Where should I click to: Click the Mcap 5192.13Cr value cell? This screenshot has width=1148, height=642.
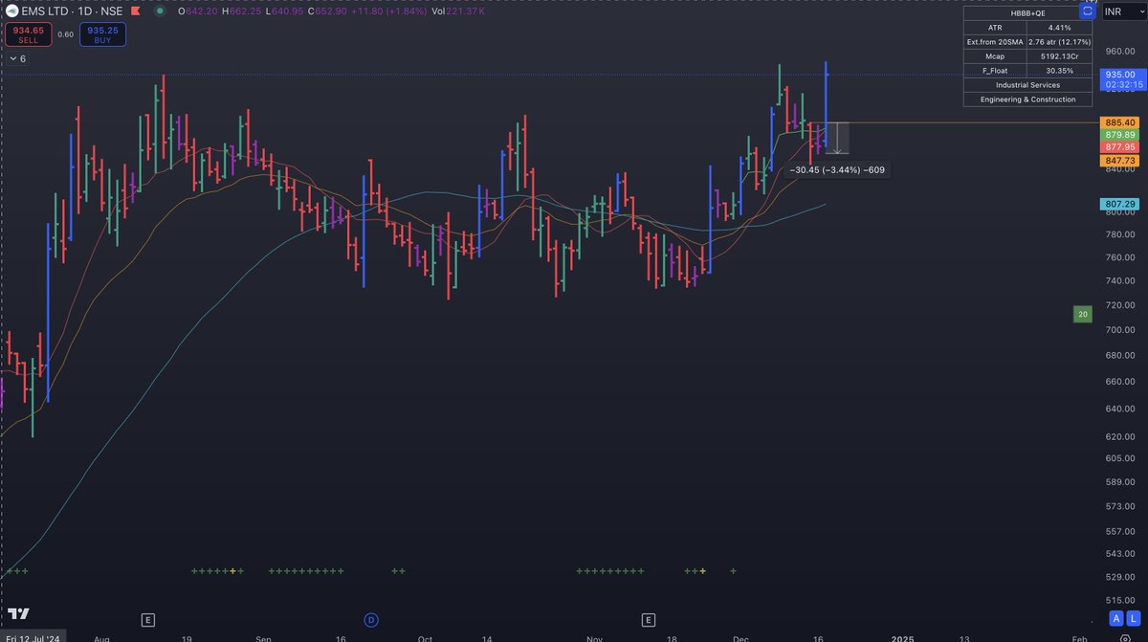[x=1059, y=55]
